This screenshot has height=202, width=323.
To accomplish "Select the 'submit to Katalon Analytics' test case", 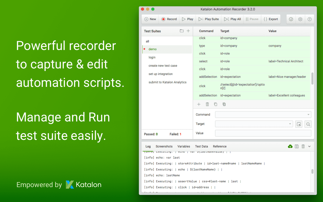I will [x=167, y=82].
